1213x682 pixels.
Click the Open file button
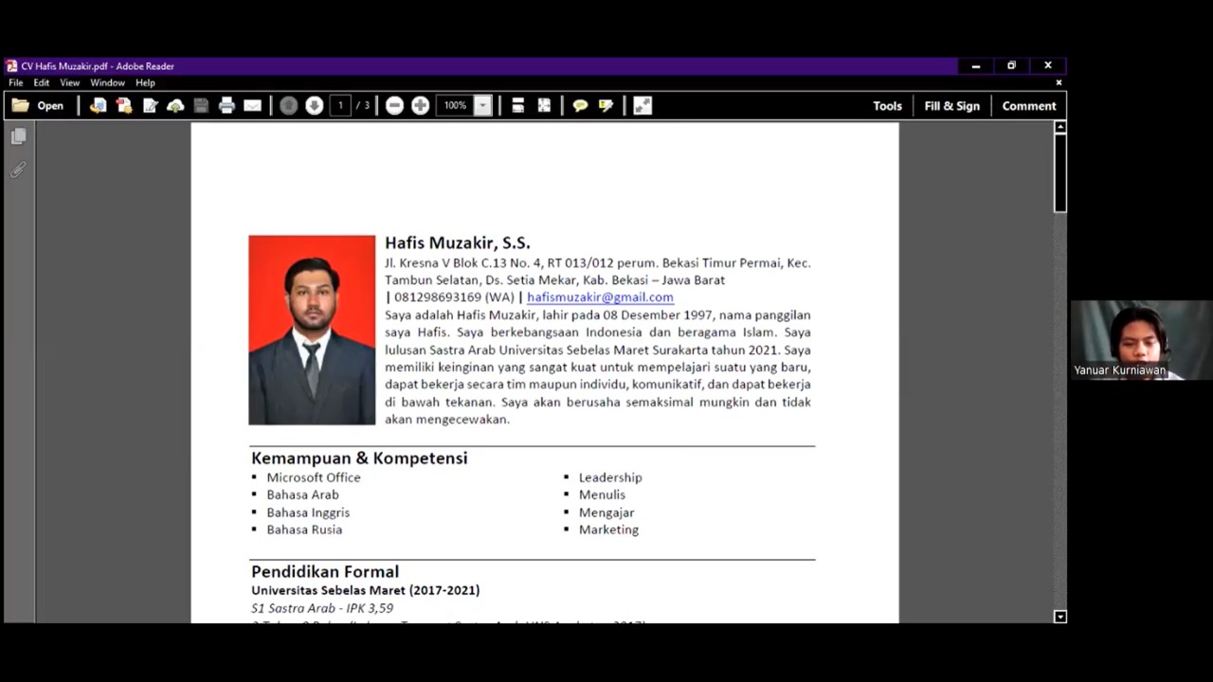(x=38, y=106)
